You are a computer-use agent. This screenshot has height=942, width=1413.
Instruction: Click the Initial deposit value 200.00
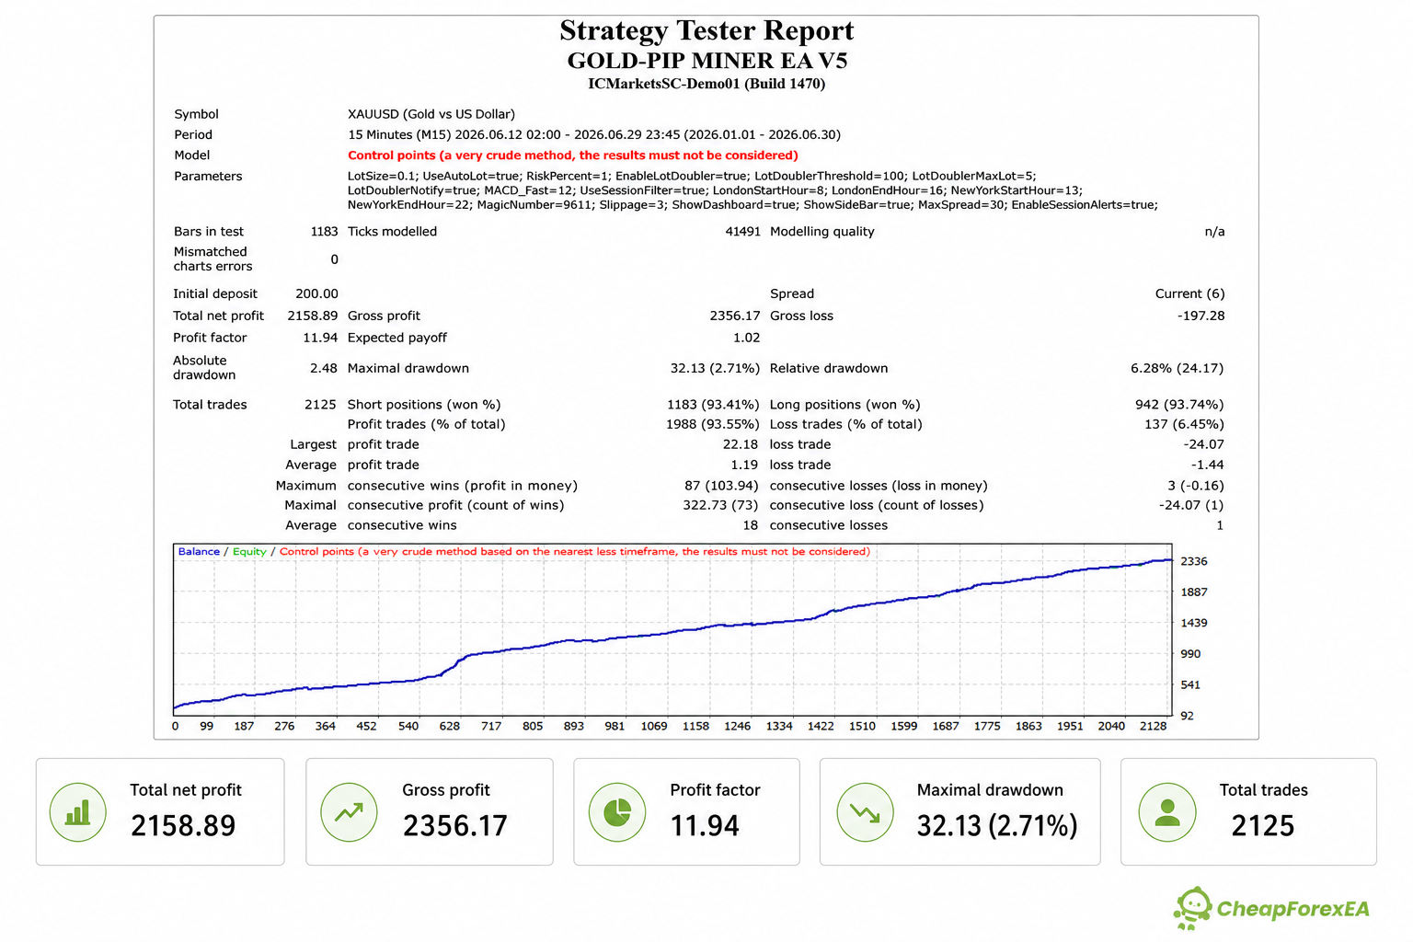point(316,293)
